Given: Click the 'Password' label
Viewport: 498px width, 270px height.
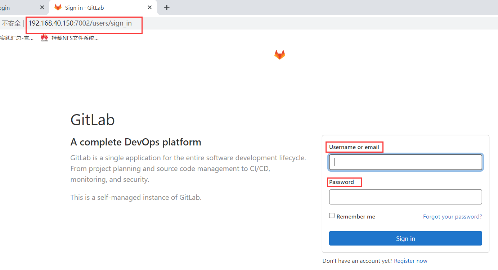Looking at the screenshot, I should (x=341, y=182).
